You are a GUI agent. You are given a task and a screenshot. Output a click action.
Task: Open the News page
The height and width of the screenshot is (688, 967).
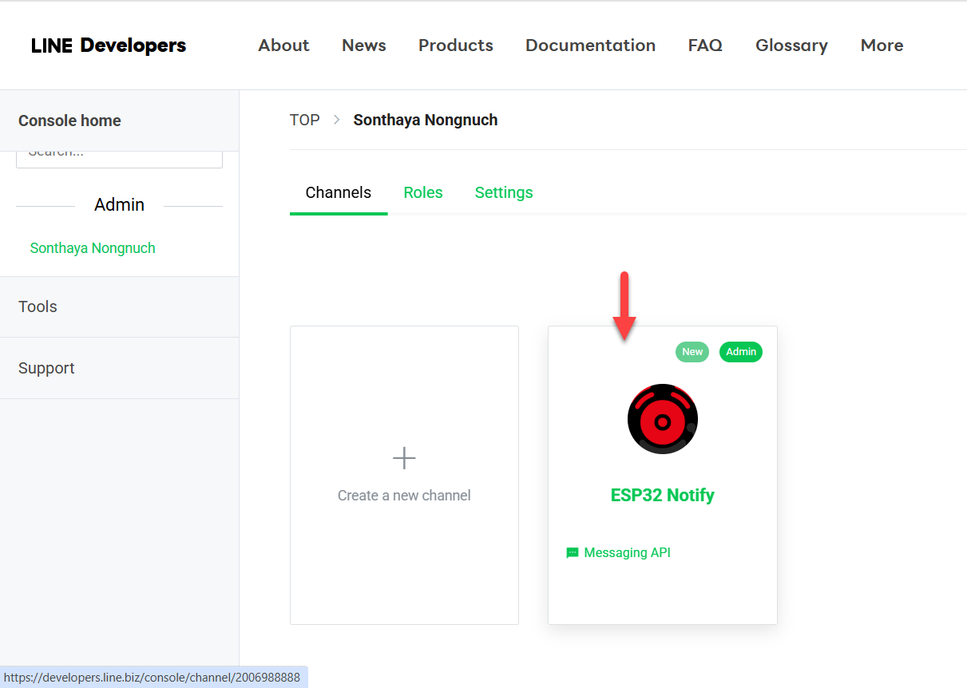point(364,45)
